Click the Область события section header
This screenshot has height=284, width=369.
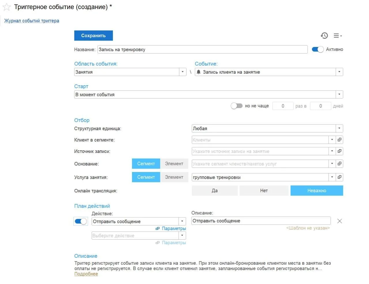(96, 64)
